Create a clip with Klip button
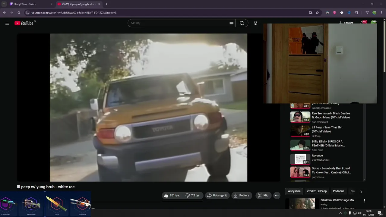 (x=263, y=195)
